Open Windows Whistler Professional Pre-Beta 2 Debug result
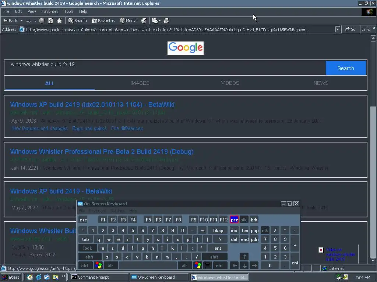 tap(102, 152)
